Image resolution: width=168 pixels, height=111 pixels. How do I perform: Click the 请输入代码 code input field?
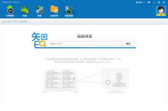pos(85,44)
